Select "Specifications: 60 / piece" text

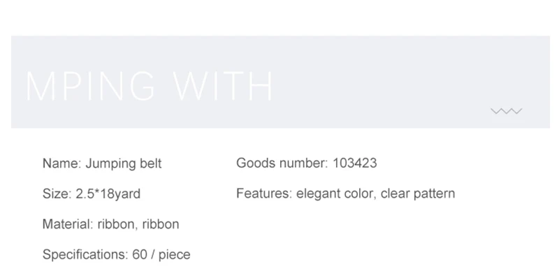116,254
